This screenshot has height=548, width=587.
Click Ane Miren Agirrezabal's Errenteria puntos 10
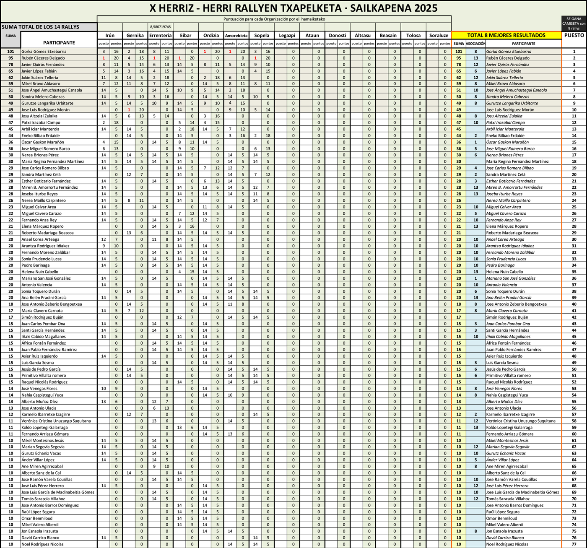click(x=167, y=466)
